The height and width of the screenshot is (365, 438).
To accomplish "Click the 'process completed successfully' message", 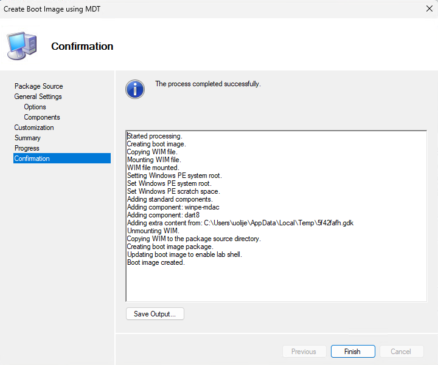I will point(208,84).
